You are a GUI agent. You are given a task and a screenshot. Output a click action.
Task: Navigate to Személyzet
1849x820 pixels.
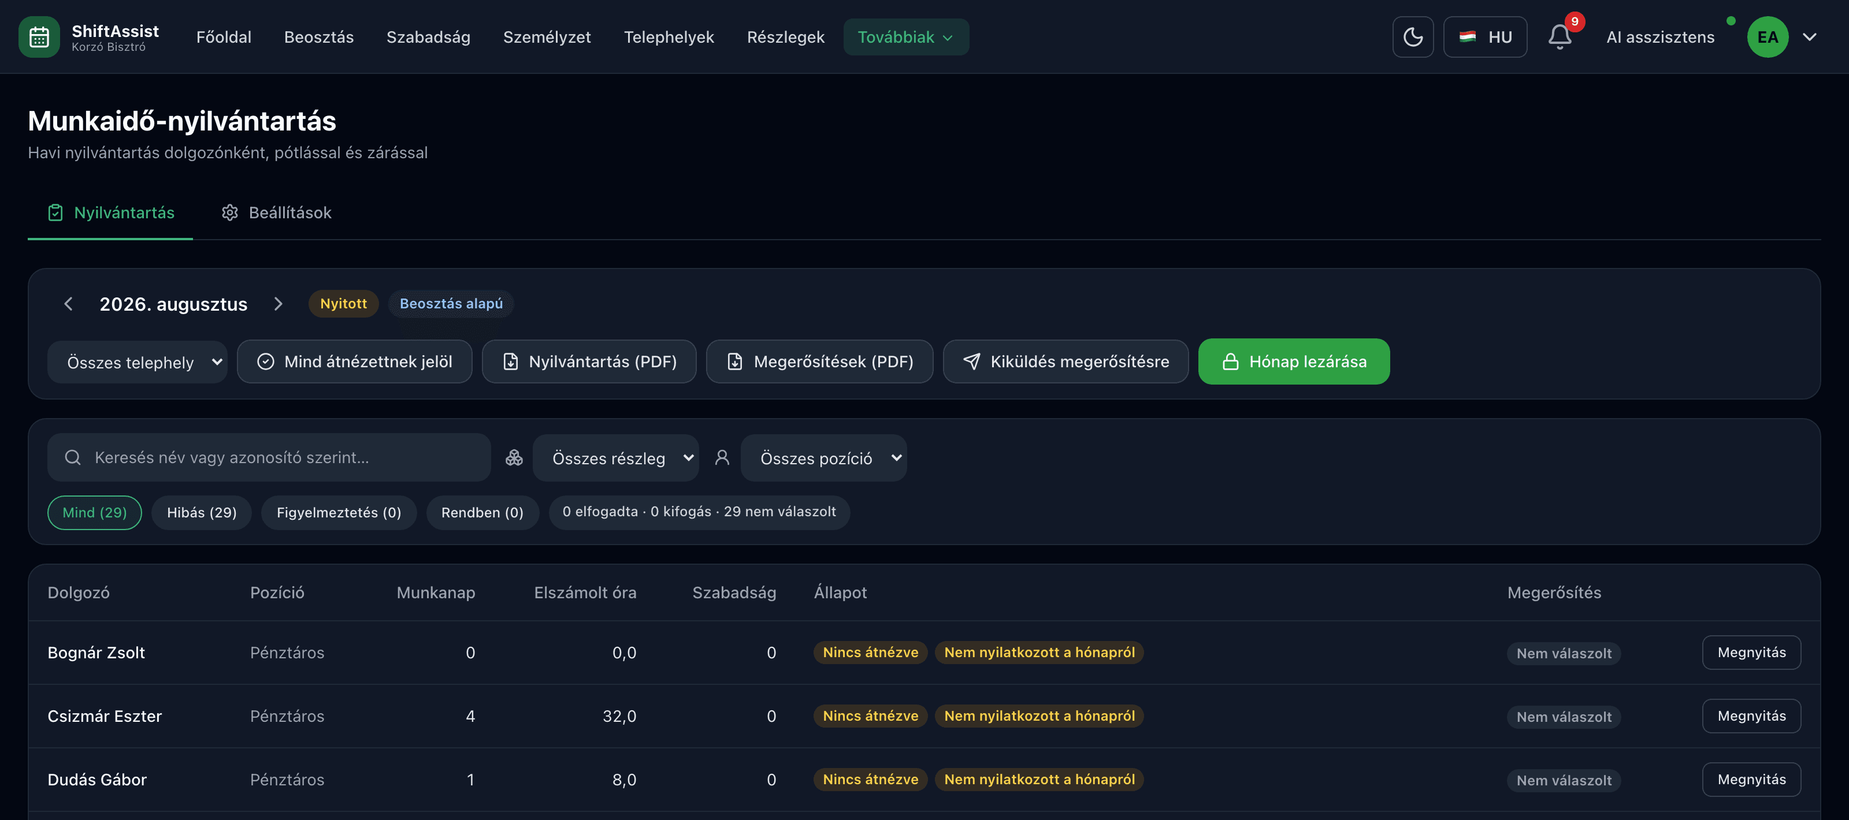tap(547, 38)
